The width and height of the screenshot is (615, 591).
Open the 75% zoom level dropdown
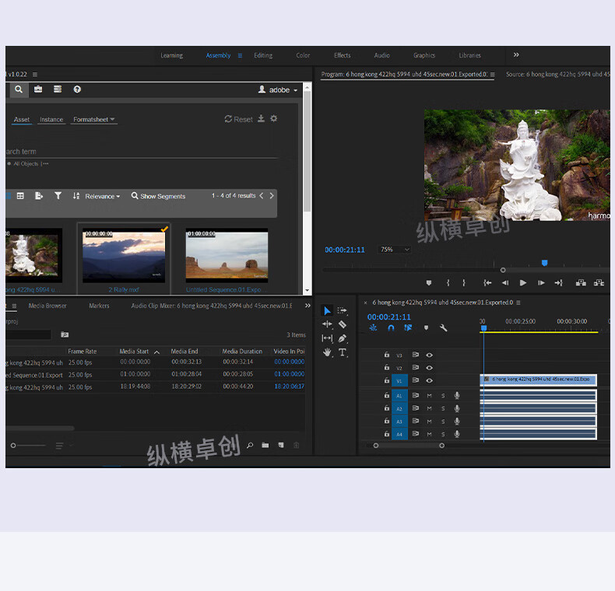[395, 250]
